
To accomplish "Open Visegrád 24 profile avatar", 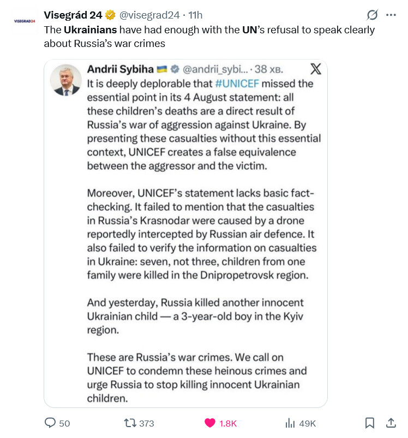I will (25, 21).
